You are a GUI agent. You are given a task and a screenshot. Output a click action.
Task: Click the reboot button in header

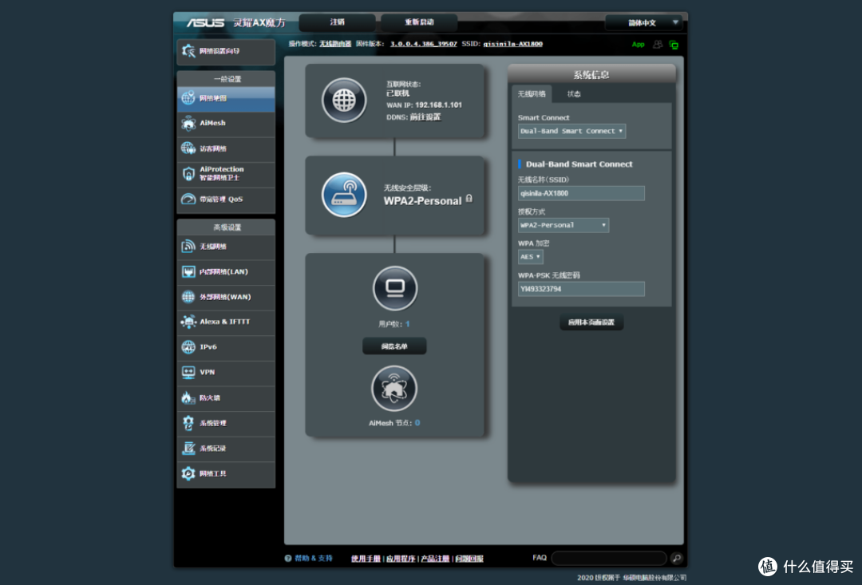coord(420,22)
